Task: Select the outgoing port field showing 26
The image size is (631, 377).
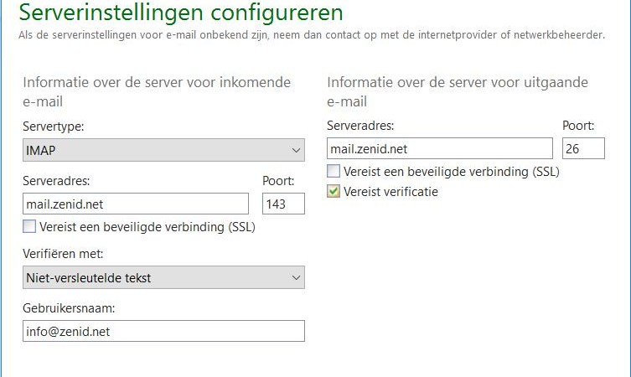Action: pyautogui.click(x=583, y=148)
